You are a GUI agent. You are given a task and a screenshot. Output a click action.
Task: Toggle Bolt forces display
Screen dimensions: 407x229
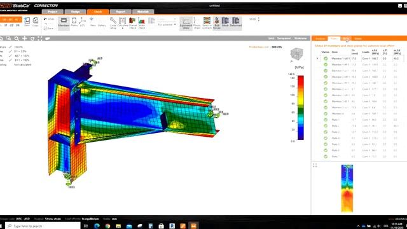click(x=217, y=23)
